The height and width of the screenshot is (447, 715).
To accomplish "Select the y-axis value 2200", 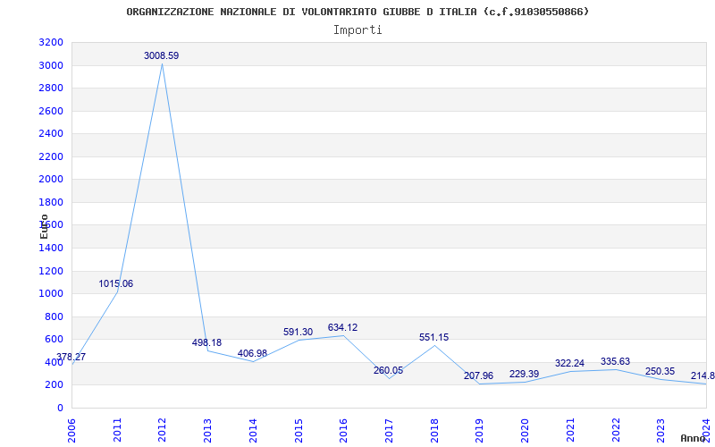I will tap(52, 157).
